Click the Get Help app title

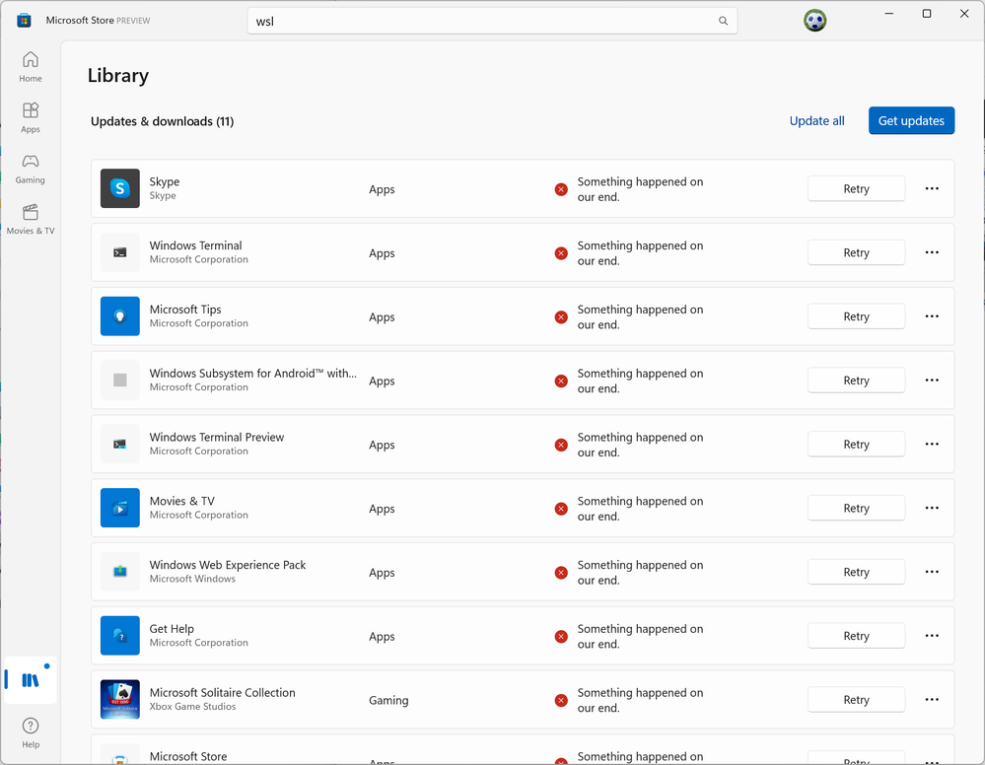[172, 629]
